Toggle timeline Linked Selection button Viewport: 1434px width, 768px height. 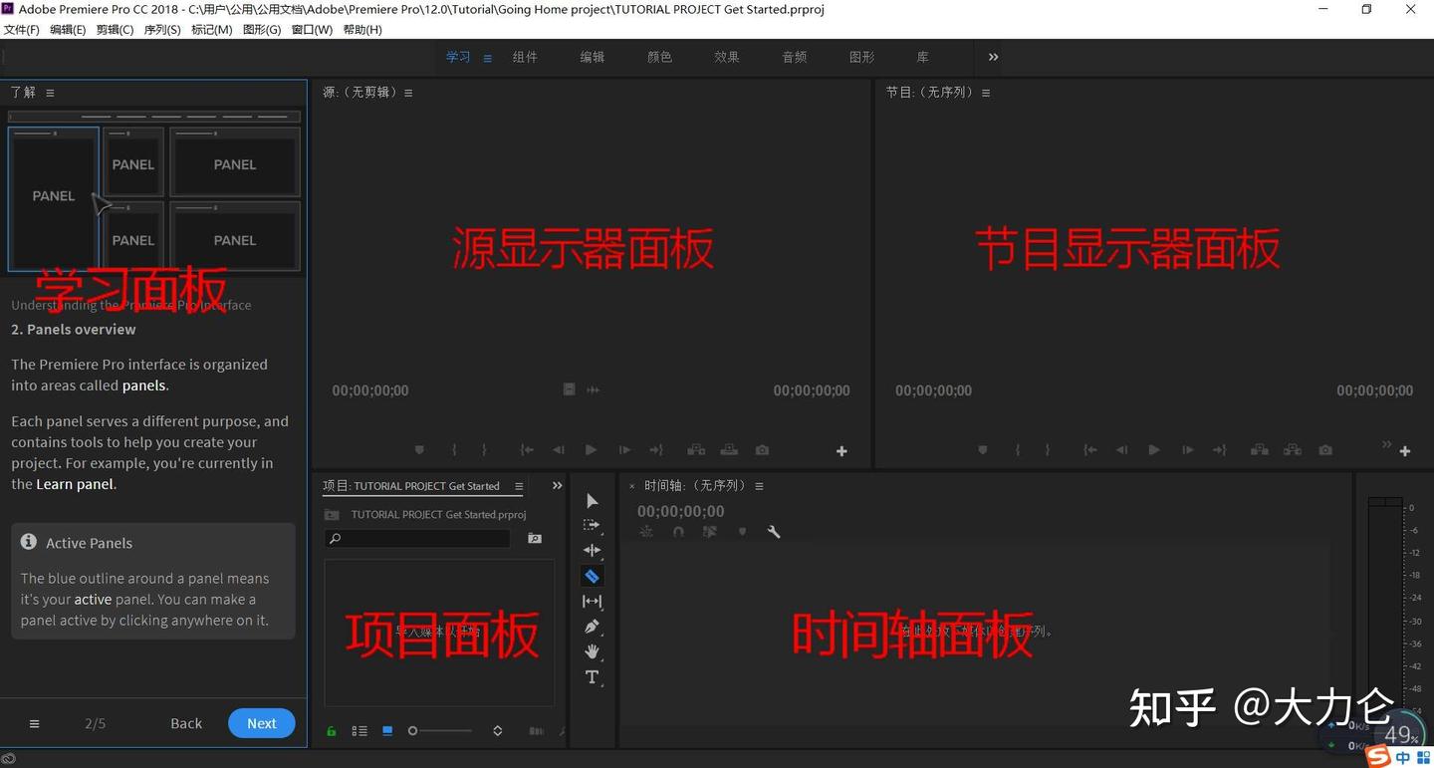[710, 532]
